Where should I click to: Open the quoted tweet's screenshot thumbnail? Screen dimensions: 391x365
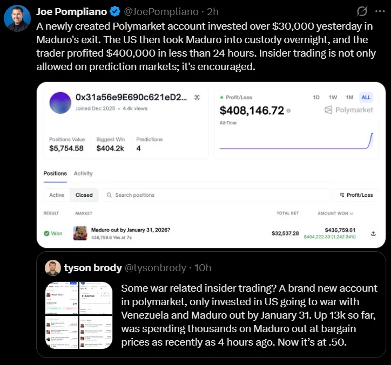(x=79, y=315)
